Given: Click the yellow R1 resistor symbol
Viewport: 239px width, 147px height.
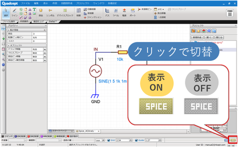Looking at the screenshot, I should [x=123, y=53].
